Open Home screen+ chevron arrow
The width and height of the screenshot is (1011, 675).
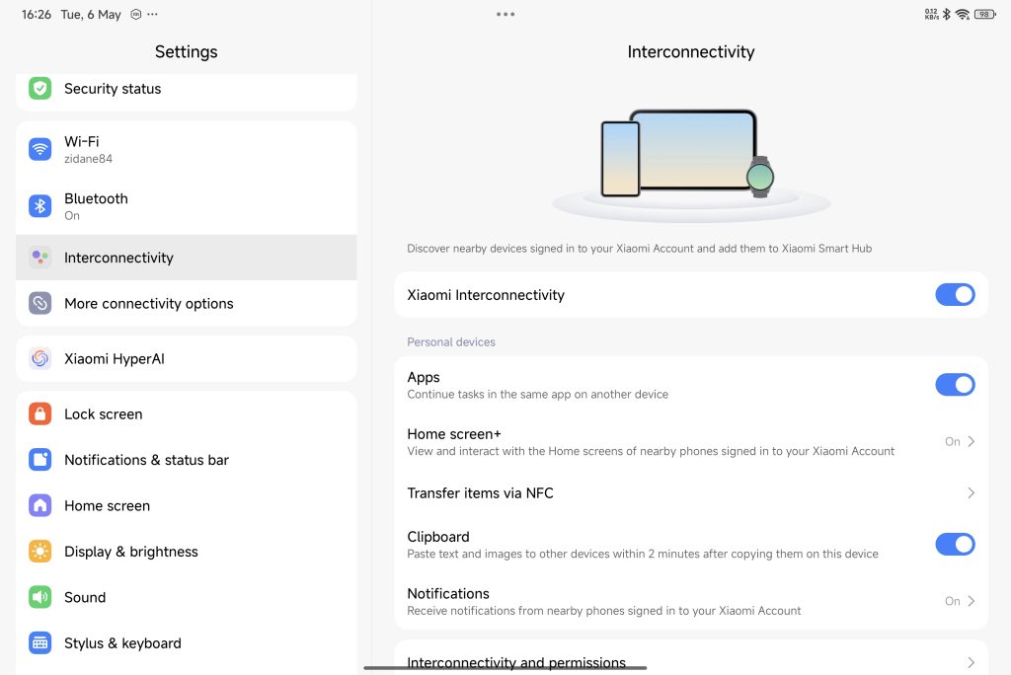(971, 442)
